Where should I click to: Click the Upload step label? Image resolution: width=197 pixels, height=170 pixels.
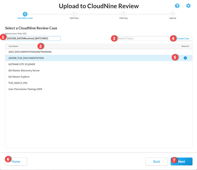click(x=172, y=18)
